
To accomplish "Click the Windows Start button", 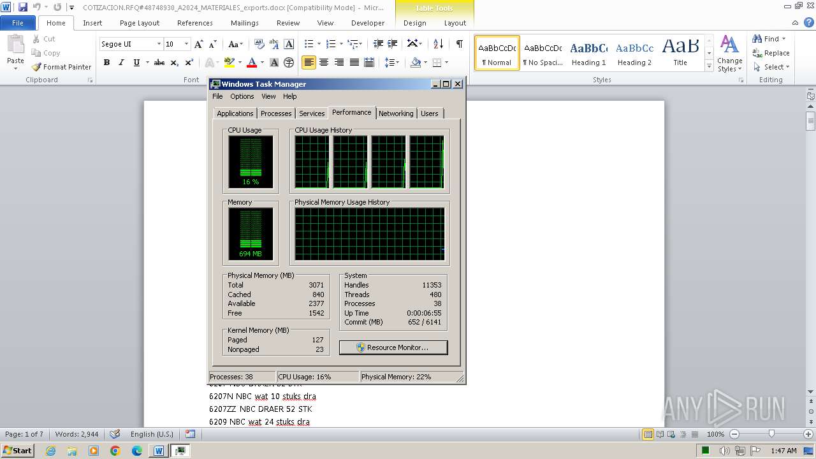I will coord(17,451).
